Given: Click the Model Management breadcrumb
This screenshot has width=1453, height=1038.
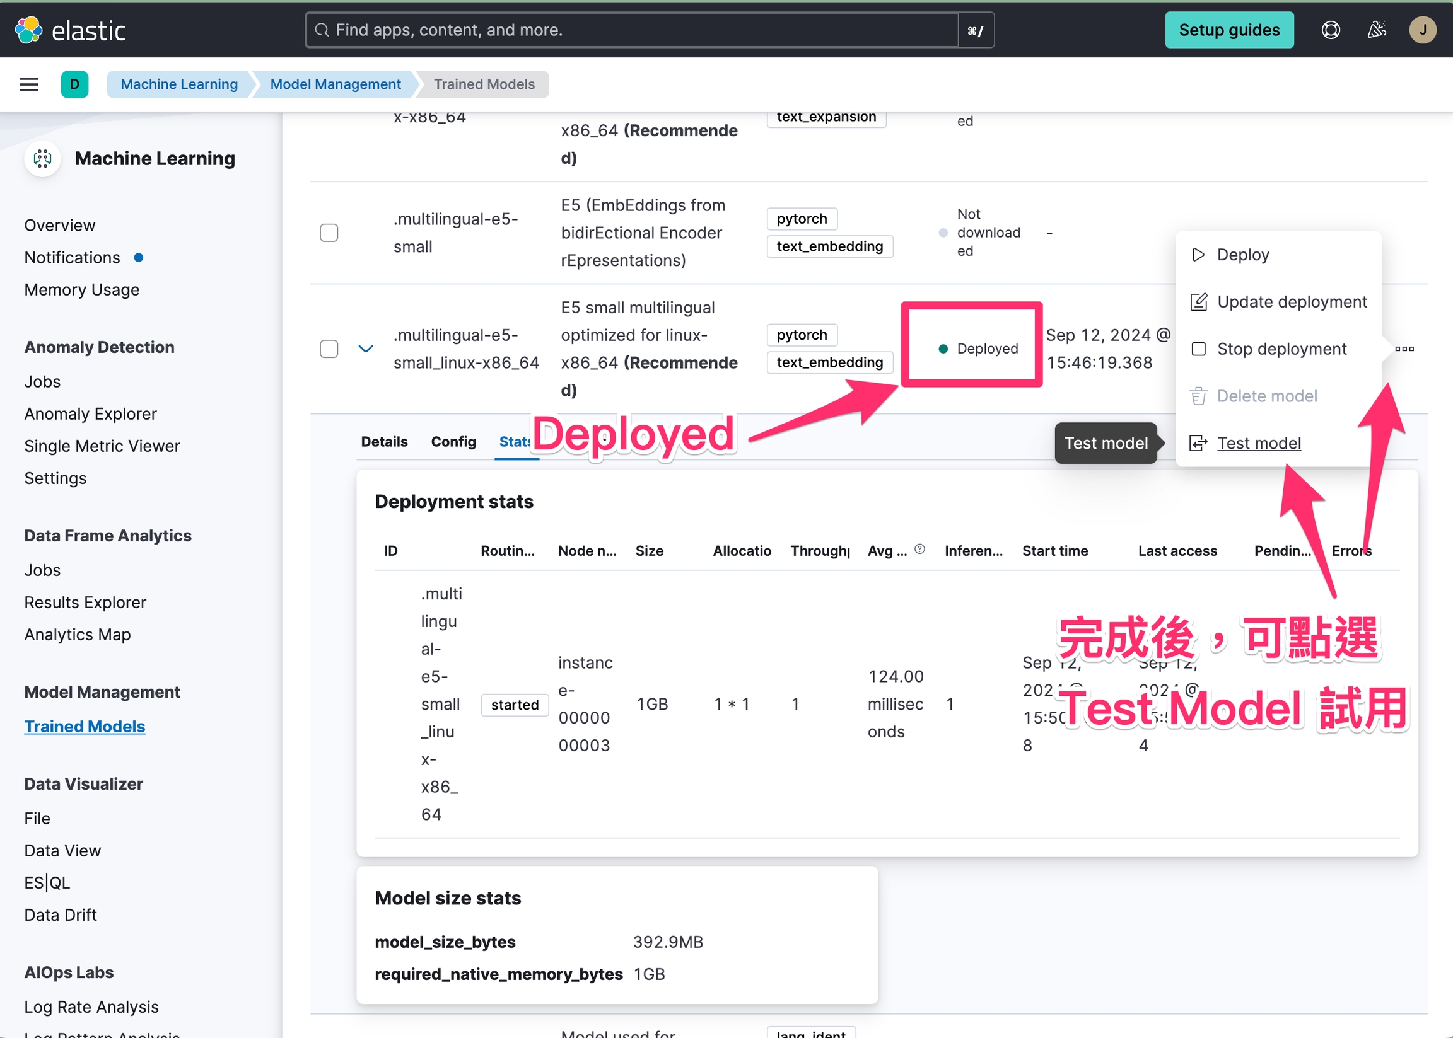Looking at the screenshot, I should 335,84.
